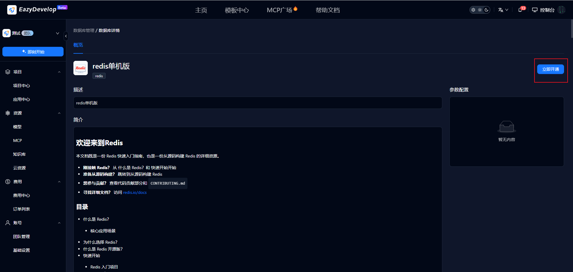
Task: Switch to light mode sun toggle
Action: (x=480, y=10)
